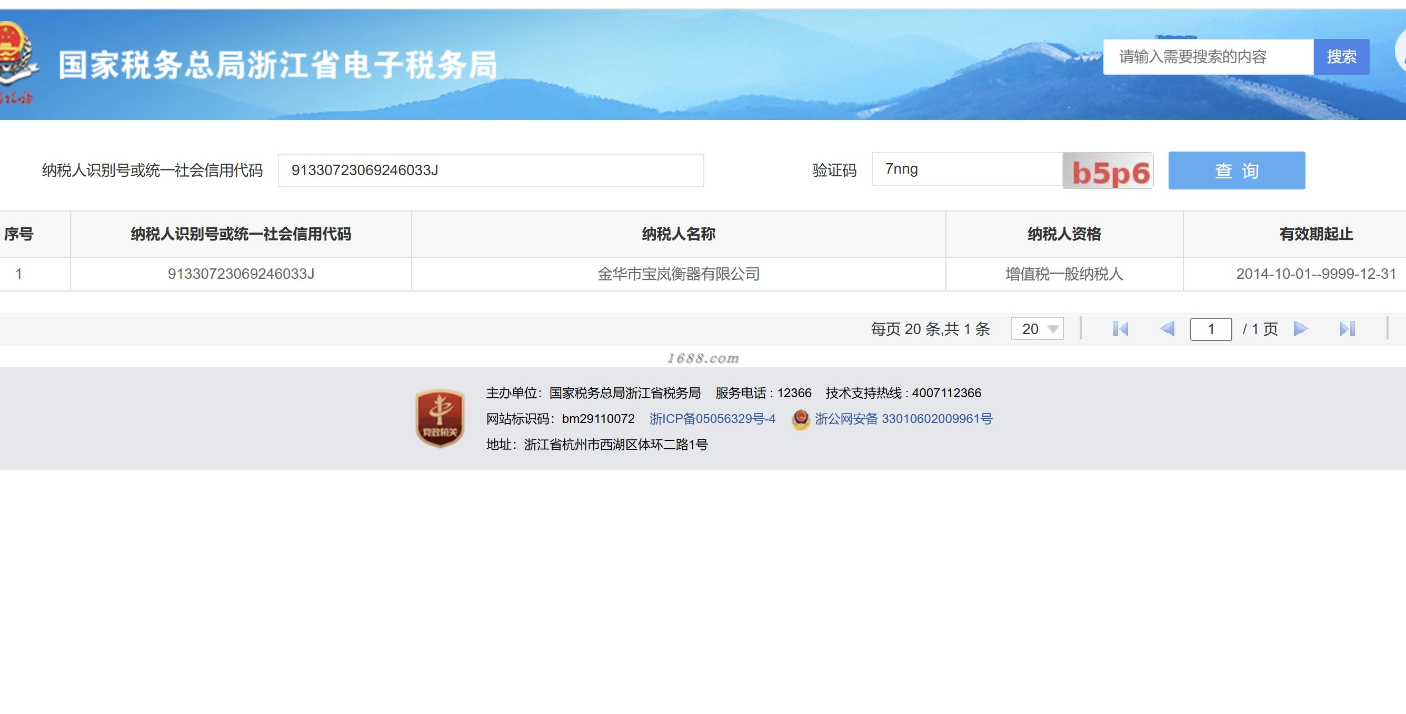Viewport: 1406px width, 714px height.
Task: Jump to last page arrow icon
Action: (x=1347, y=329)
